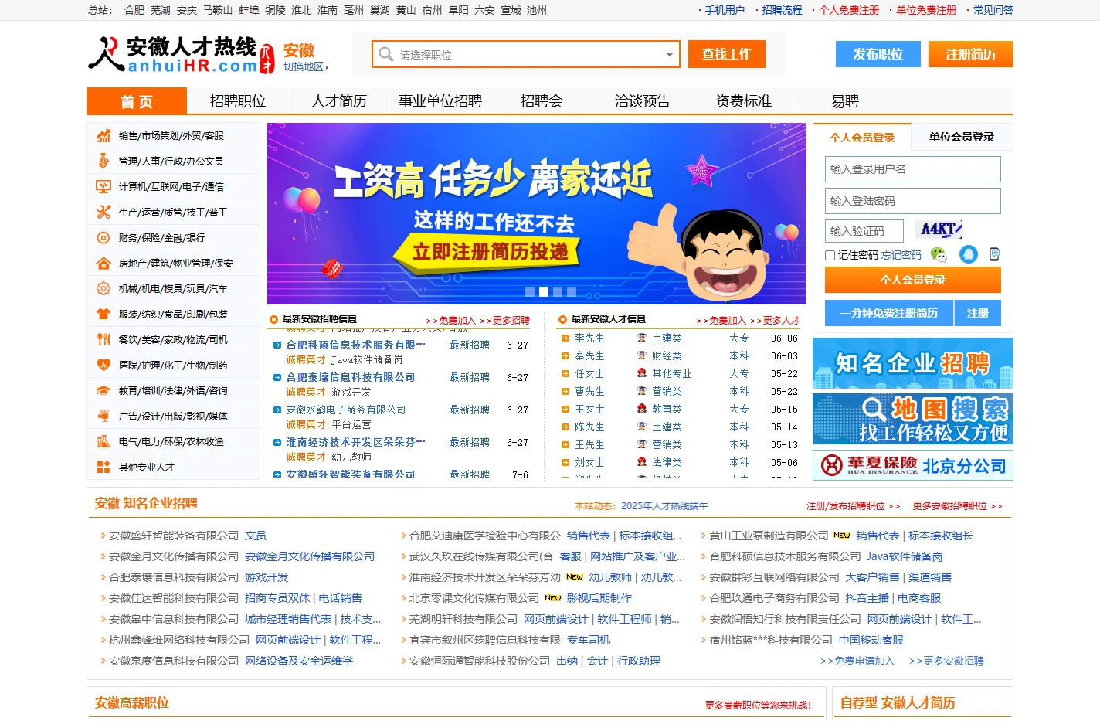Select the first banner carousel indicator dot

coord(530,292)
